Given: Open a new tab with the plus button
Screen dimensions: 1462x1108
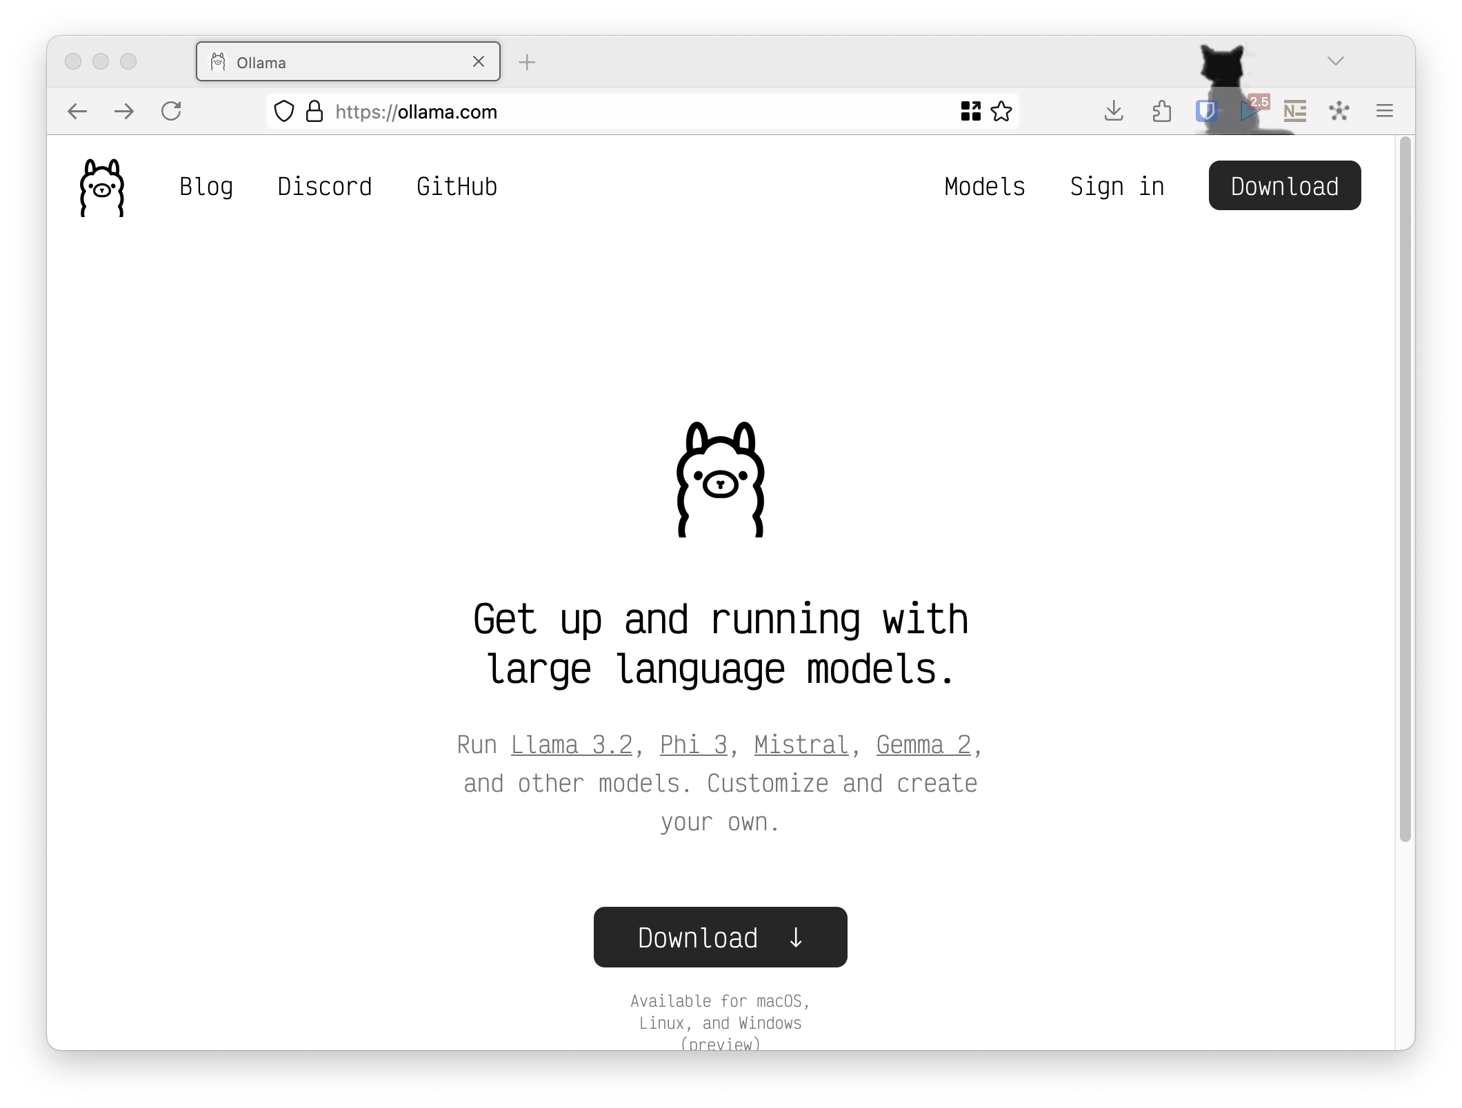Looking at the screenshot, I should 527,62.
